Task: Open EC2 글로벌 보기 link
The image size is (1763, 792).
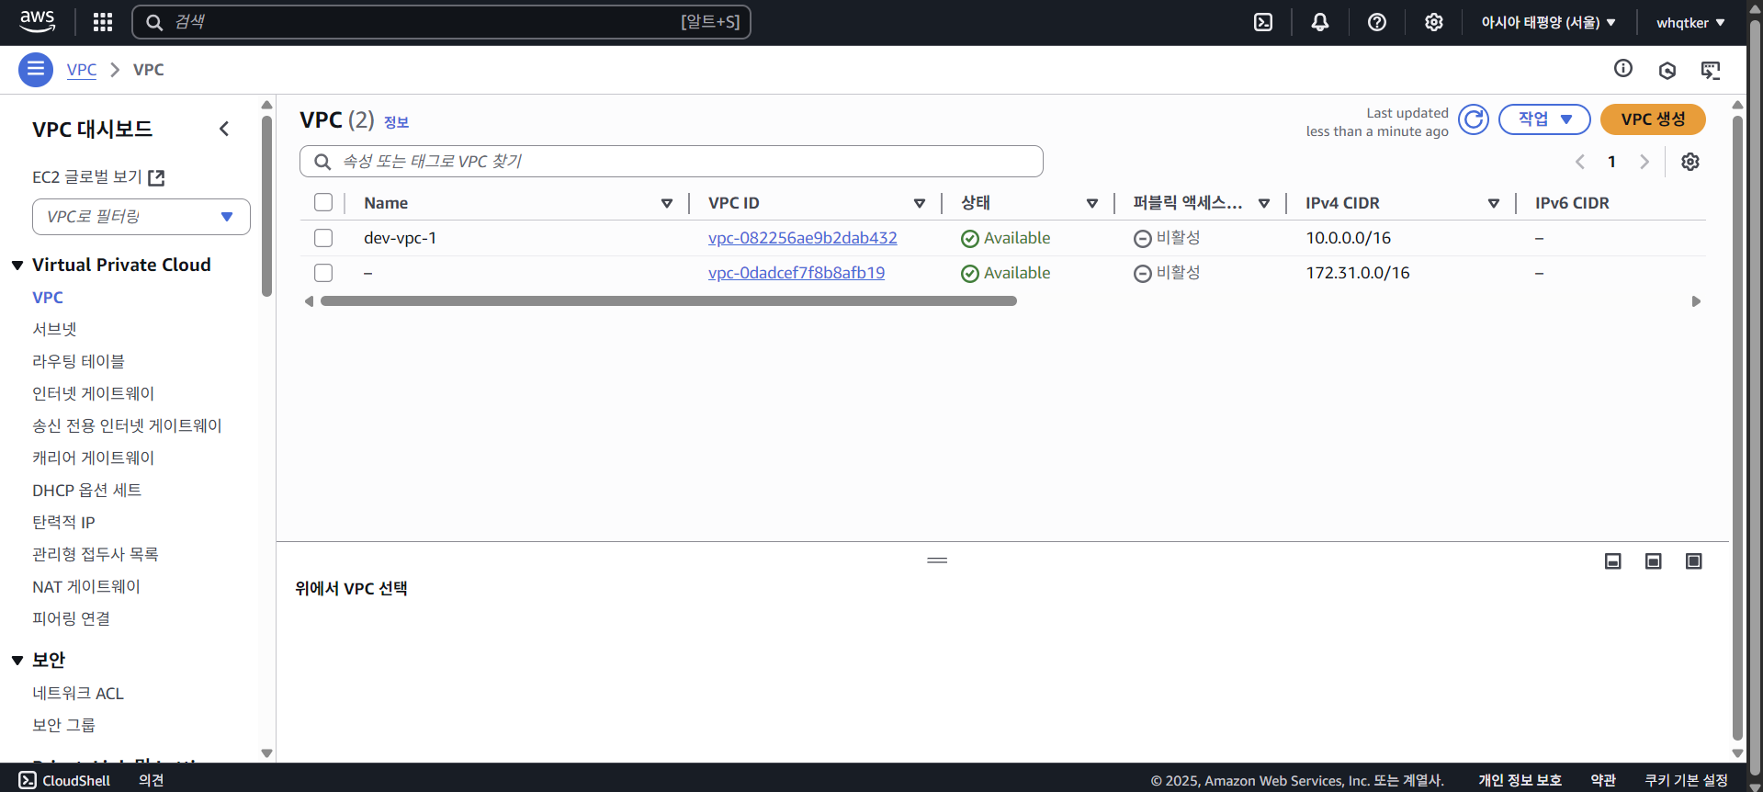Action: pyautogui.click(x=87, y=177)
